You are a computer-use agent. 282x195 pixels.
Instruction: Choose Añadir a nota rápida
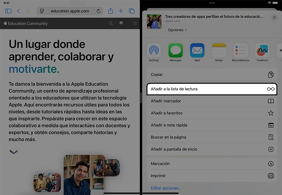point(212,125)
